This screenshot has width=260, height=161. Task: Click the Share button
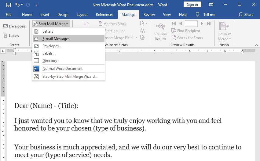pos(246,15)
